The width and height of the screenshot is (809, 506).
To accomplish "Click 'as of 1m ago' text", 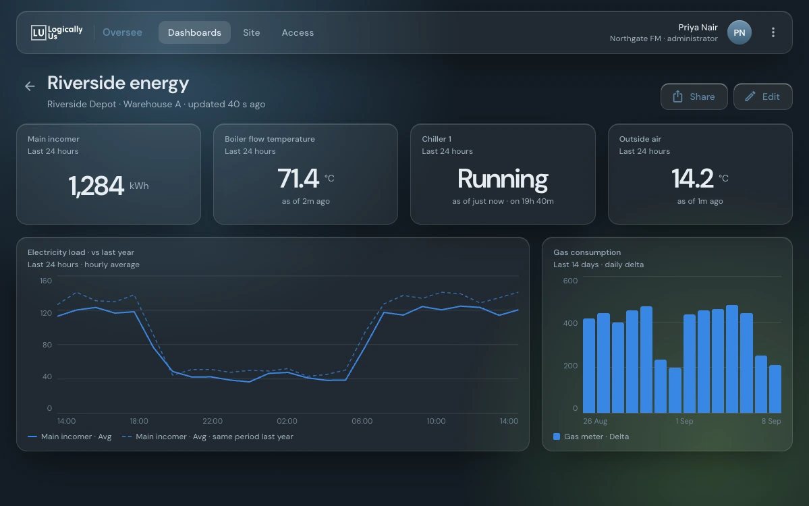I will point(700,201).
